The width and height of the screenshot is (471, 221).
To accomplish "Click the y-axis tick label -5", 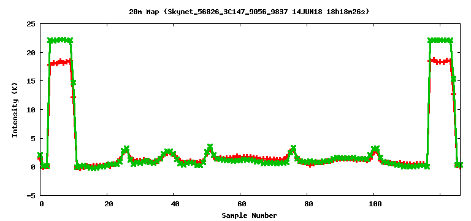I will (31, 196).
